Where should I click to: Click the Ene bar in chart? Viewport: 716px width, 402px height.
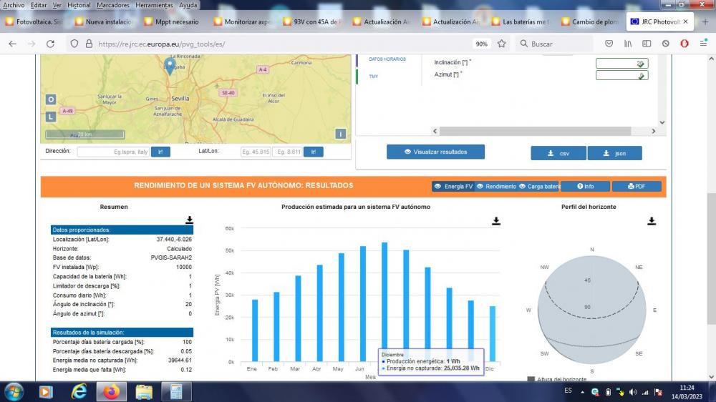point(255,330)
